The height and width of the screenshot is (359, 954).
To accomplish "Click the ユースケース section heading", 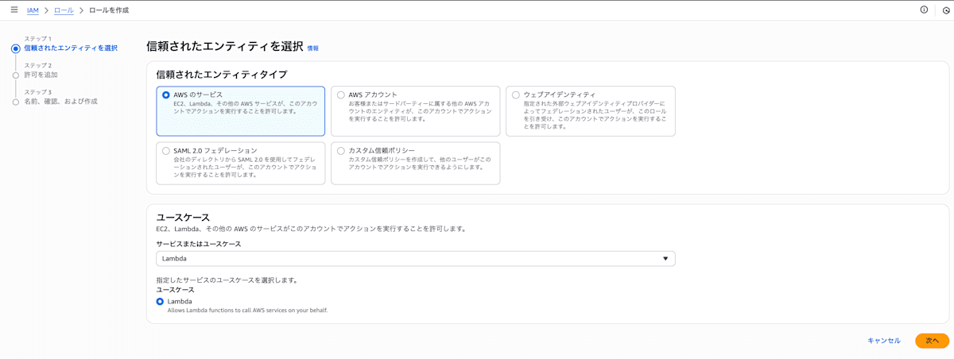I will [x=183, y=217].
